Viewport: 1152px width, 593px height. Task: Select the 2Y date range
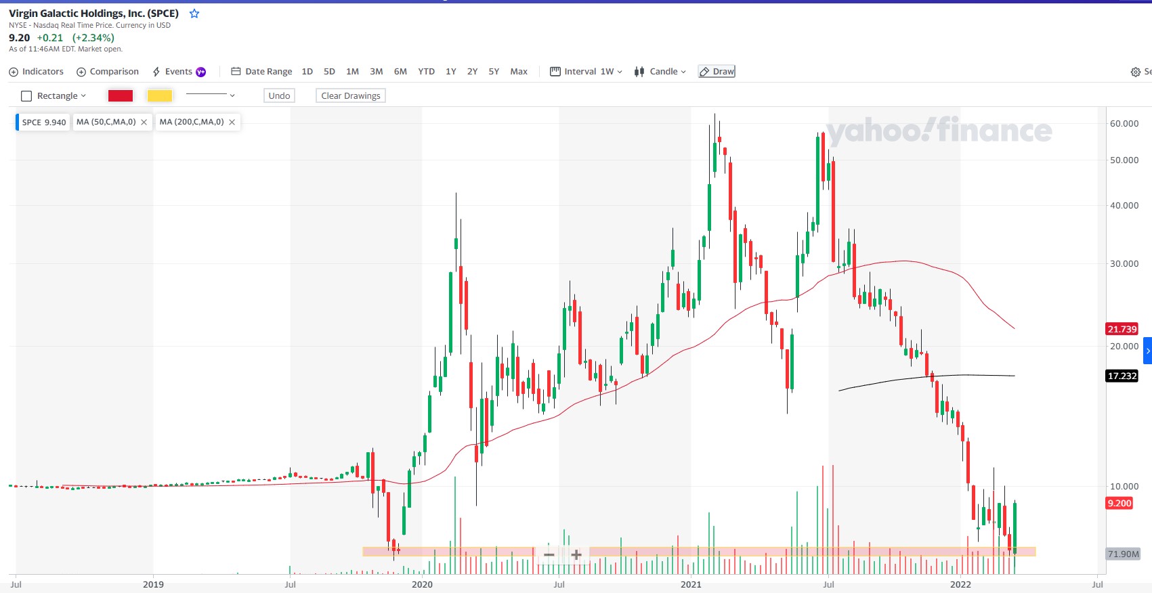(x=473, y=72)
